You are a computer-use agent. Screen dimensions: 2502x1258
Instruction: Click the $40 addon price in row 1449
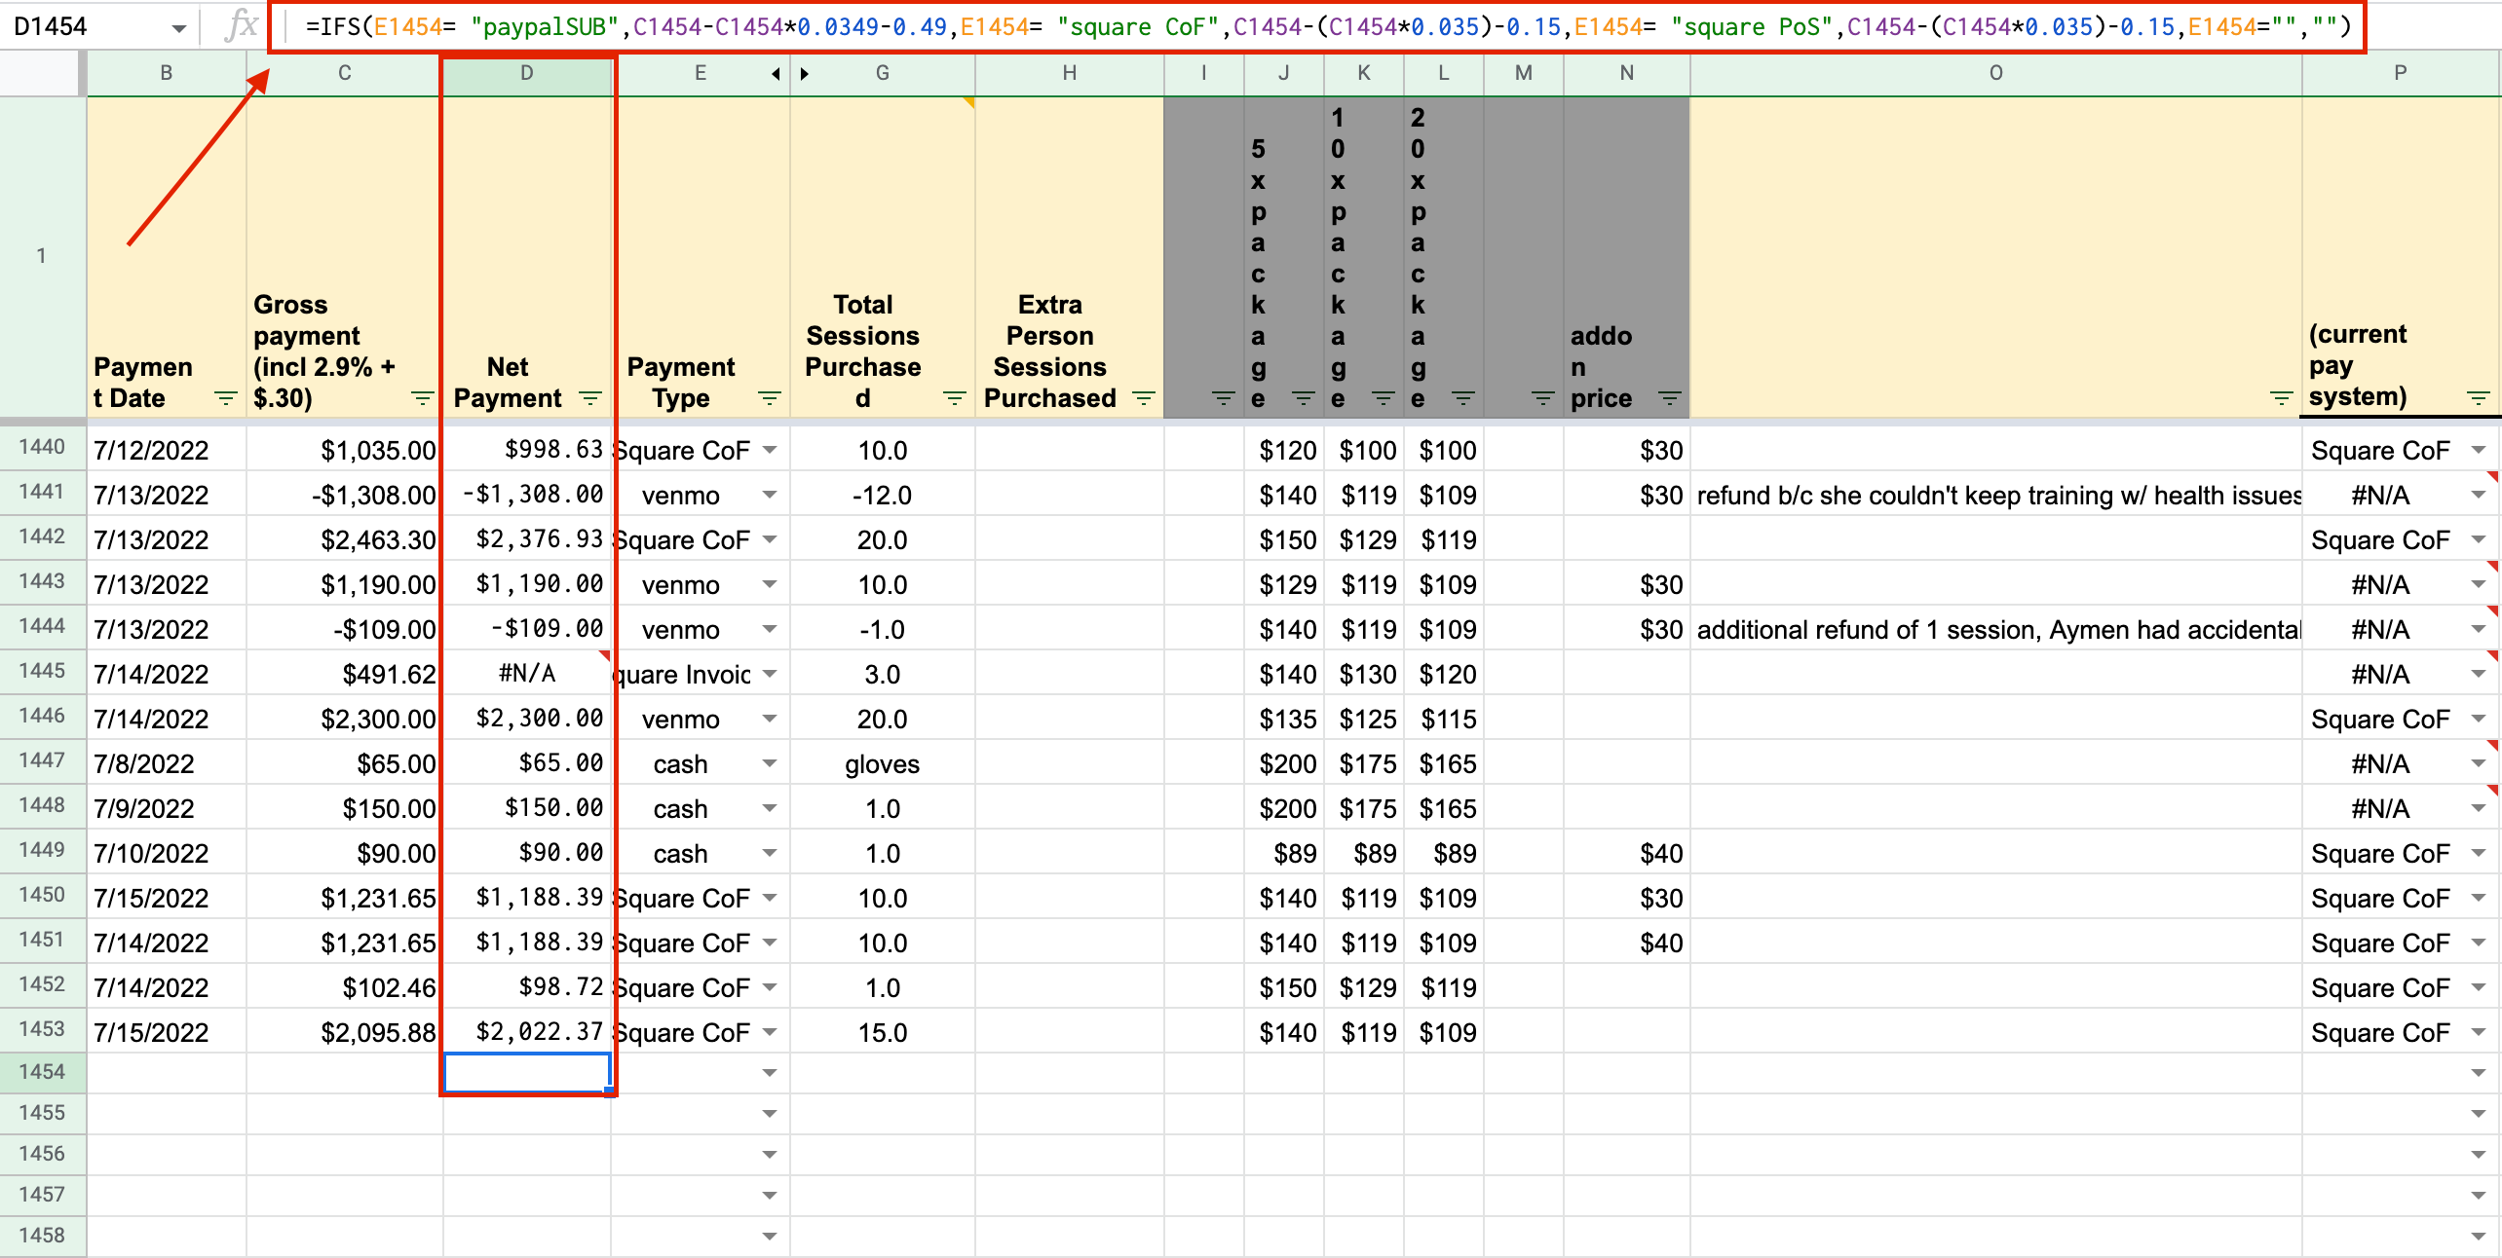(1627, 853)
